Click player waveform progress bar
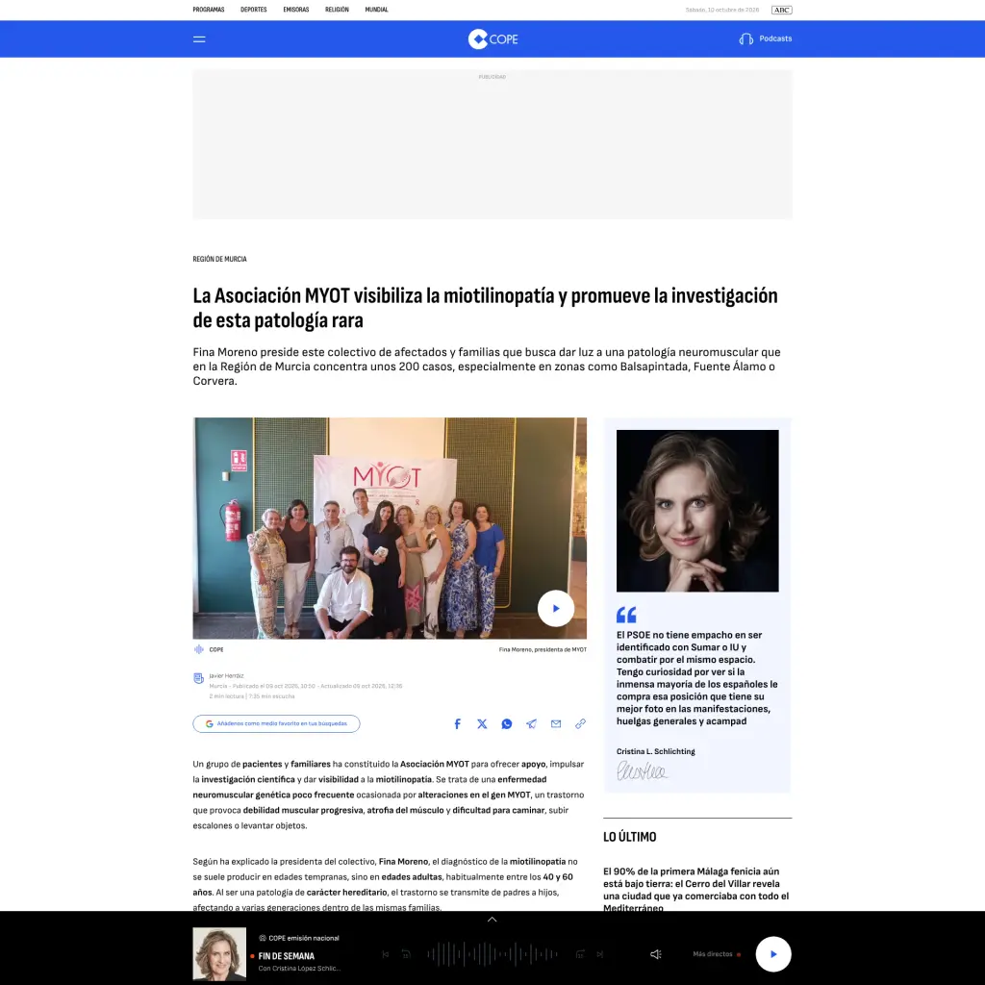The height and width of the screenshot is (985, 985). click(x=492, y=954)
